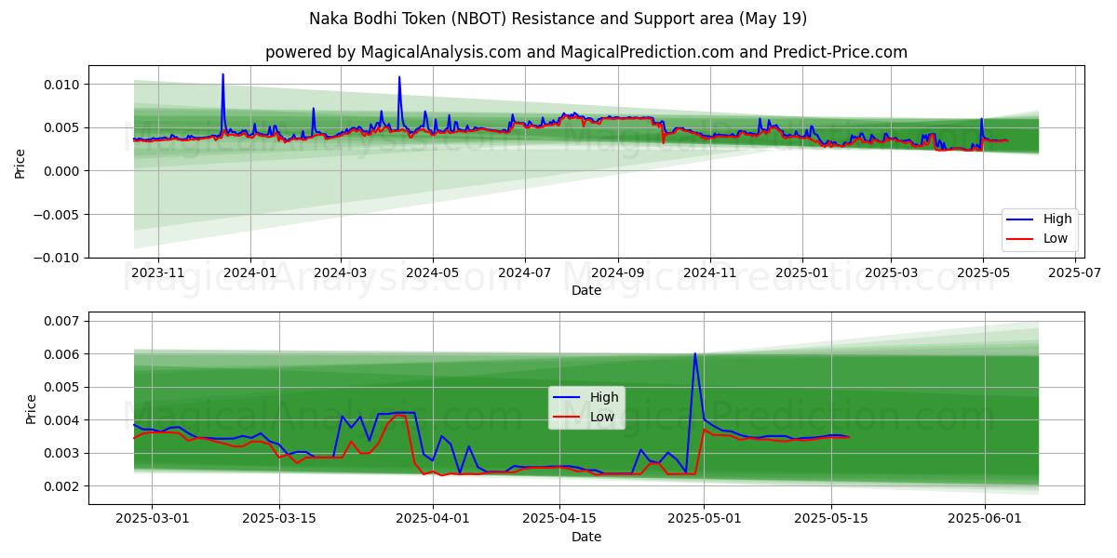1117x558 pixels.
Task: Click the blue spike near 2024-04 in top chart
Action: [x=399, y=77]
